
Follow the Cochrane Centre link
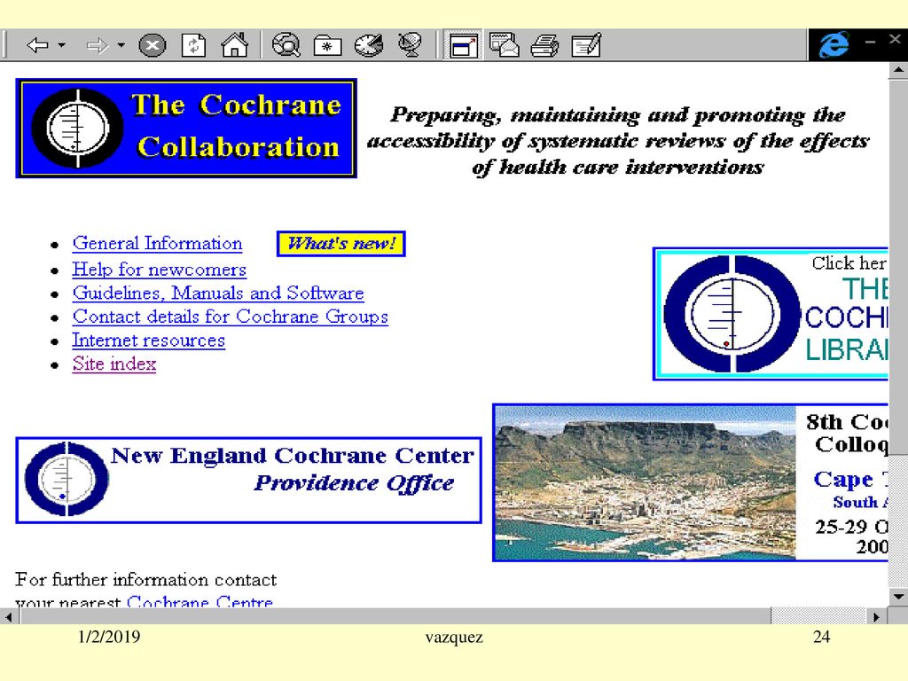pyautogui.click(x=200, y=601)
